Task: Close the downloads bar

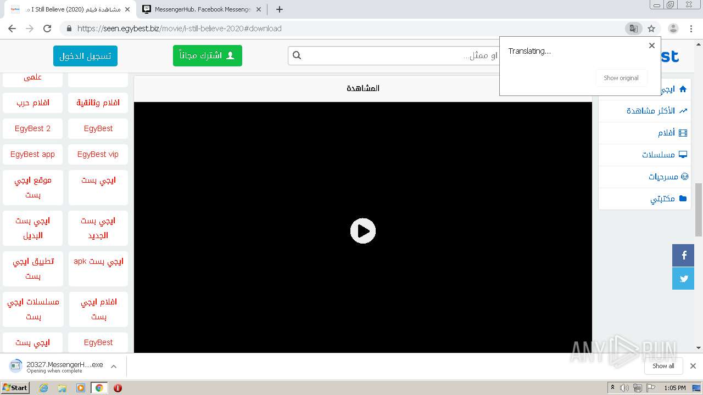Action: point(693,366)
